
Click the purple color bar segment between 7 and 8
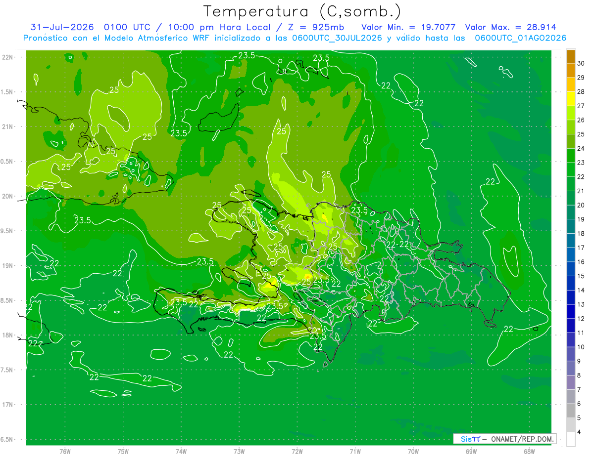(571, 382)
